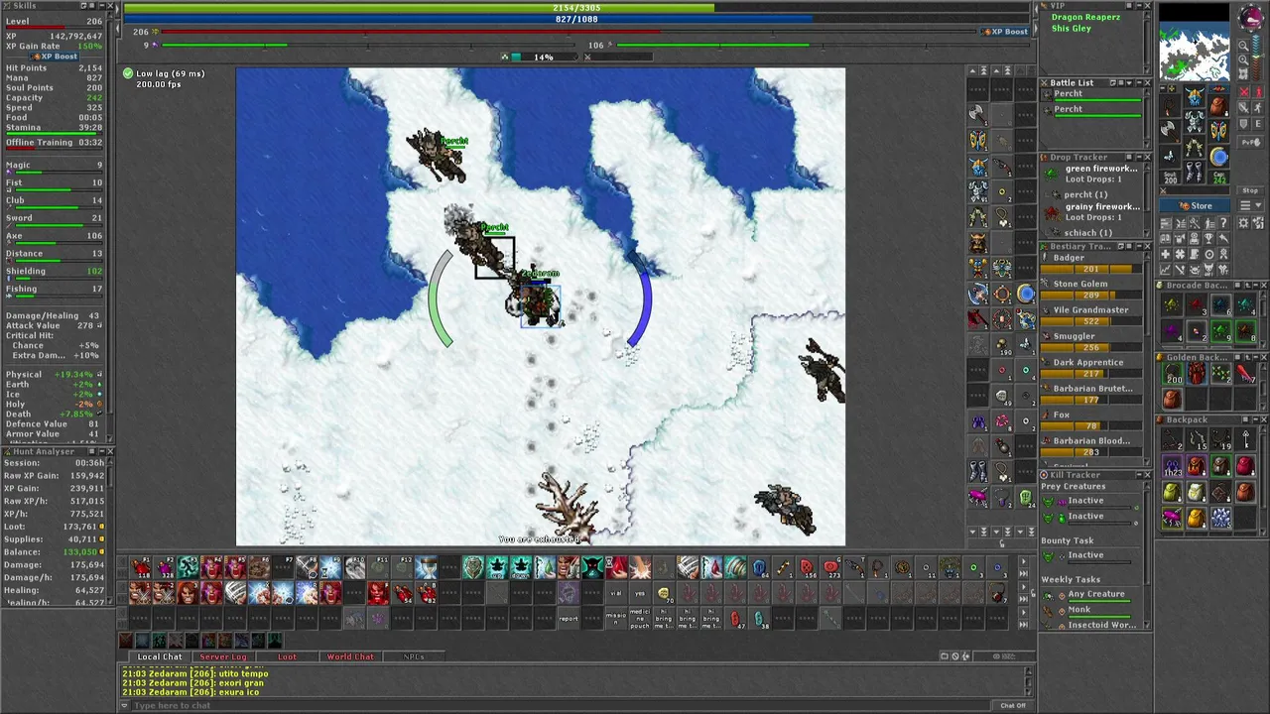Click the minimap
The image size is (1270, 714).
1195,43
